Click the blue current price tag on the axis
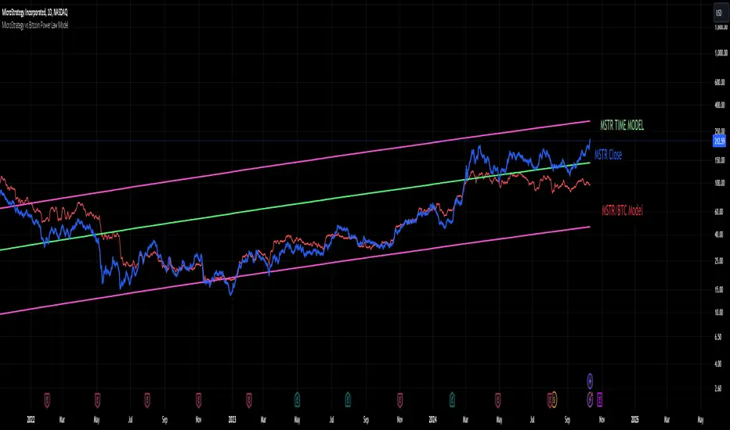The width and height of the screenshot is (730, 430). point(720,141)
